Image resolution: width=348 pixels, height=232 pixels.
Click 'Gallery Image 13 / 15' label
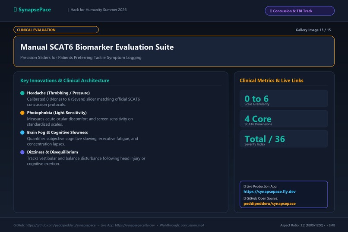(313, 30)
